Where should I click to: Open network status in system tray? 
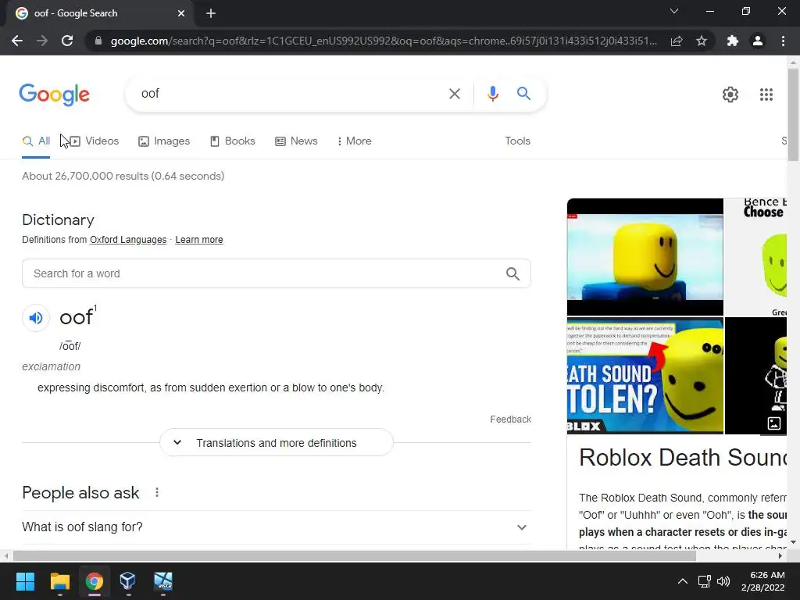click(x=705, y=581)
